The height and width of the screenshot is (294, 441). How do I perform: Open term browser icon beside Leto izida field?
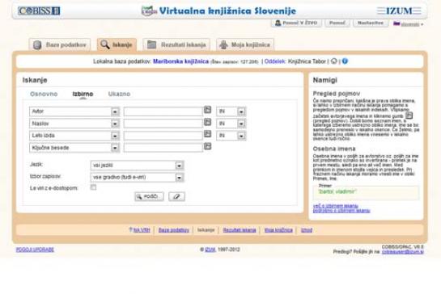pos(207,134)
